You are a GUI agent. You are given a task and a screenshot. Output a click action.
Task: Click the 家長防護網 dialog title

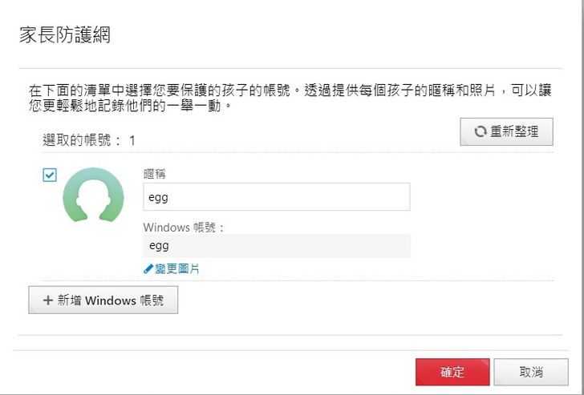click(x=64, y=34)
